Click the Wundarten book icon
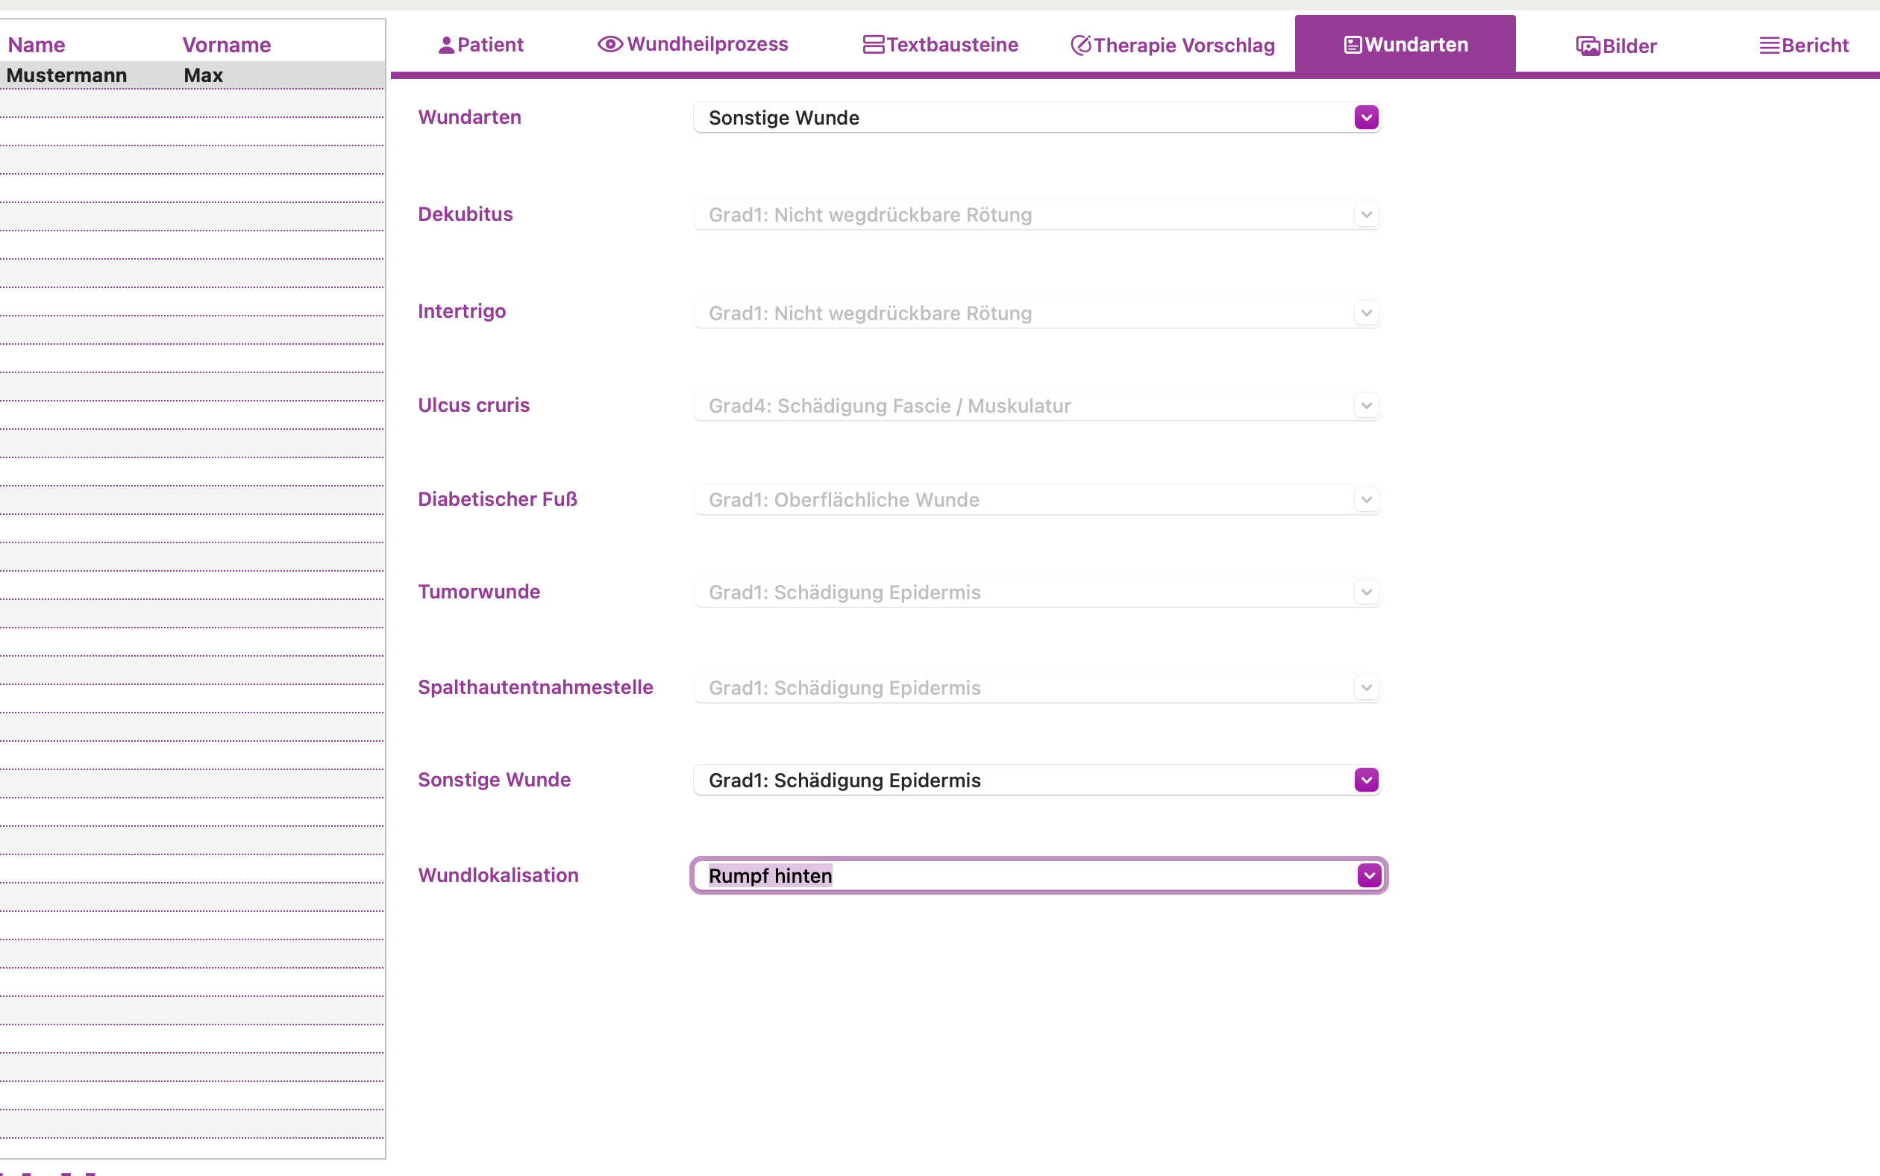Viewport: 1880px width, 1176px height. 1353,44
